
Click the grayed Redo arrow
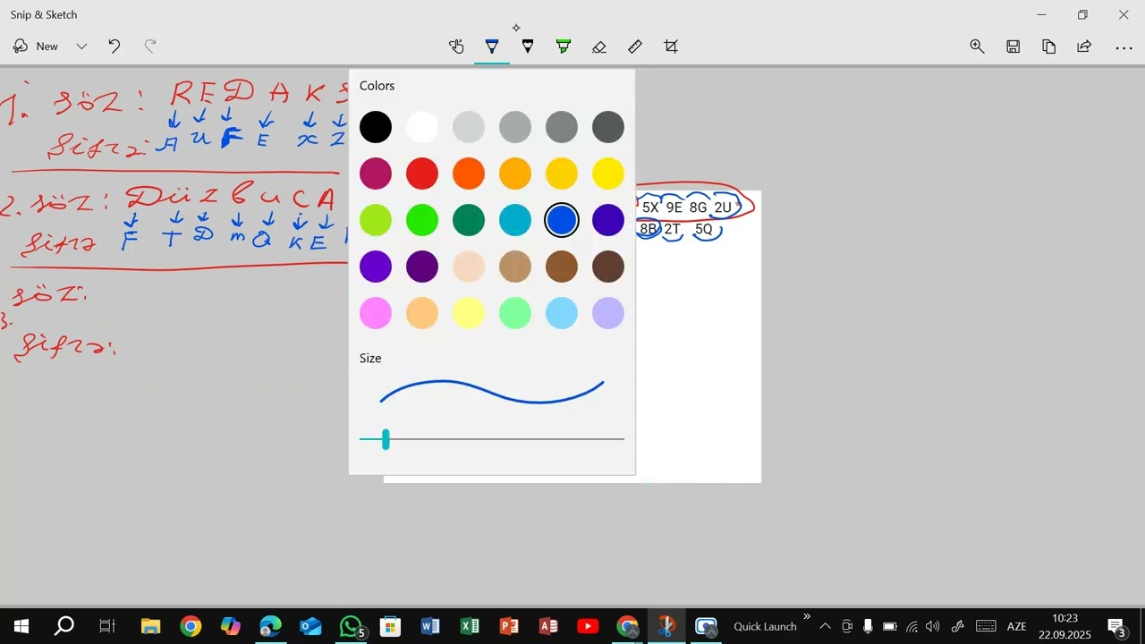[150, 47]
